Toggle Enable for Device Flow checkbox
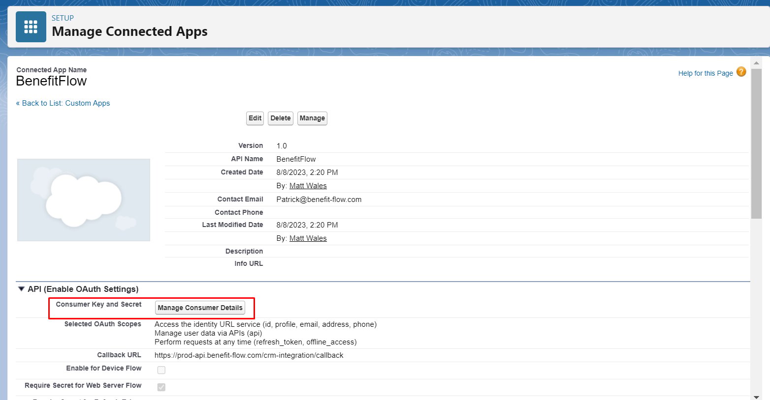 (161, 370)
